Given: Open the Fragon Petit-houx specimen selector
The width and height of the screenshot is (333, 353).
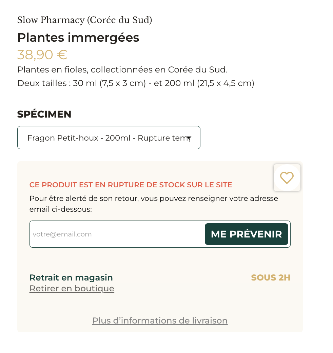Looking at the screenshot, I should pos(109,138).
